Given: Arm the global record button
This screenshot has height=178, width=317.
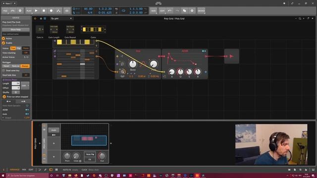Looking at the screenshot, I should (x=51, y=11).
